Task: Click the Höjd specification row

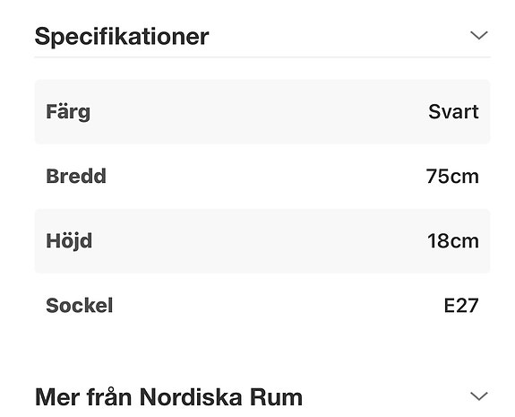Action: 262,240
